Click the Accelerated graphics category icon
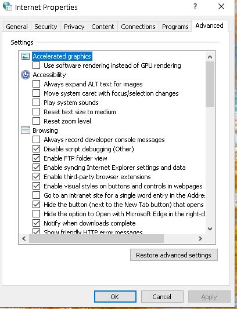 (x=26, y=56)
